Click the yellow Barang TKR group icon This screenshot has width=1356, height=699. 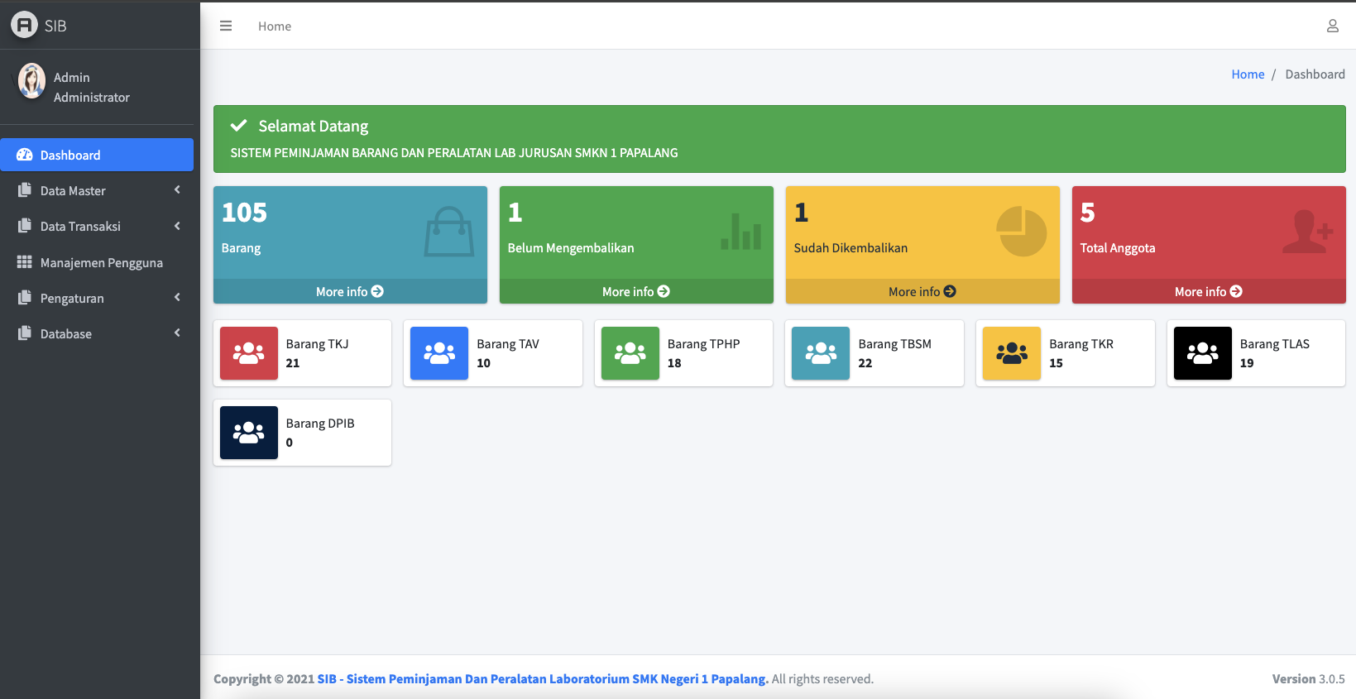pos(1011,353)
